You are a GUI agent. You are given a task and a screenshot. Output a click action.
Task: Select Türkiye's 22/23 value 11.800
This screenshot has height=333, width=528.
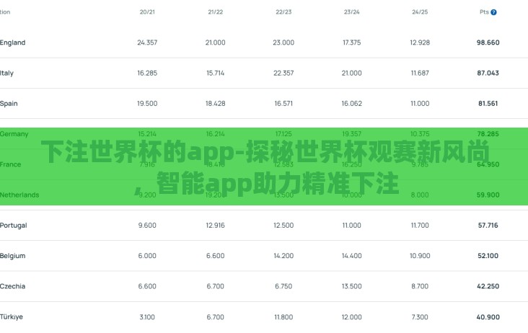tap(283, 317)
